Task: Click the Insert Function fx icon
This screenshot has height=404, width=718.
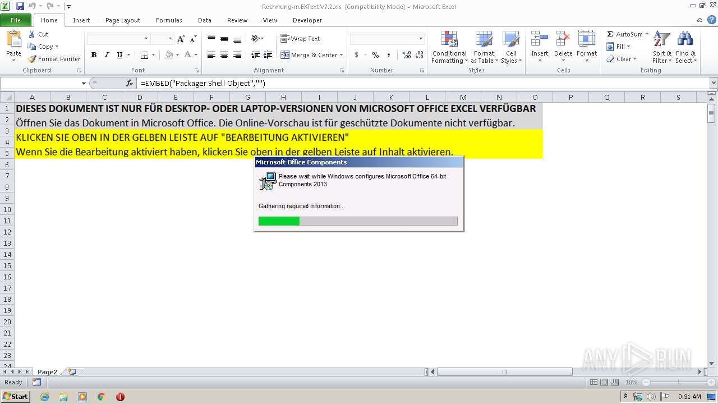Action: coord(130,83)
